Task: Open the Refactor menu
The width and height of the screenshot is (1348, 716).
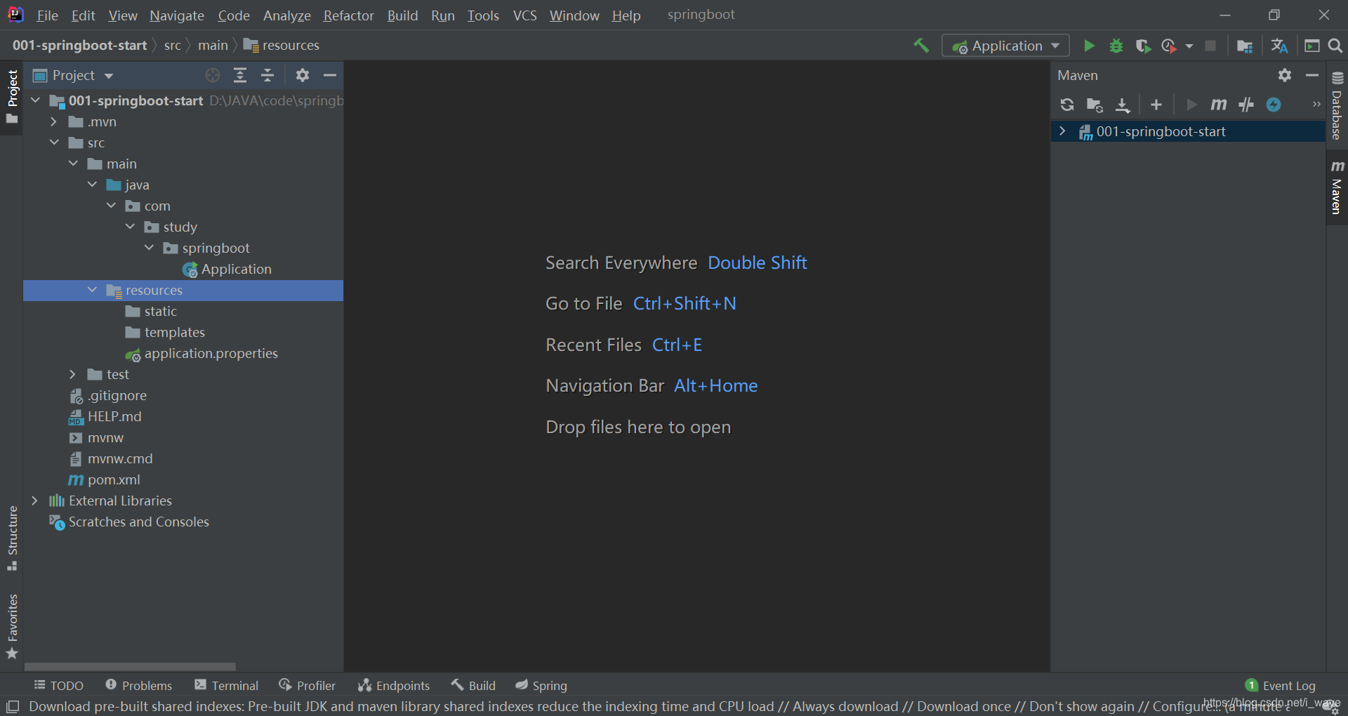Action: pos(348,15)
